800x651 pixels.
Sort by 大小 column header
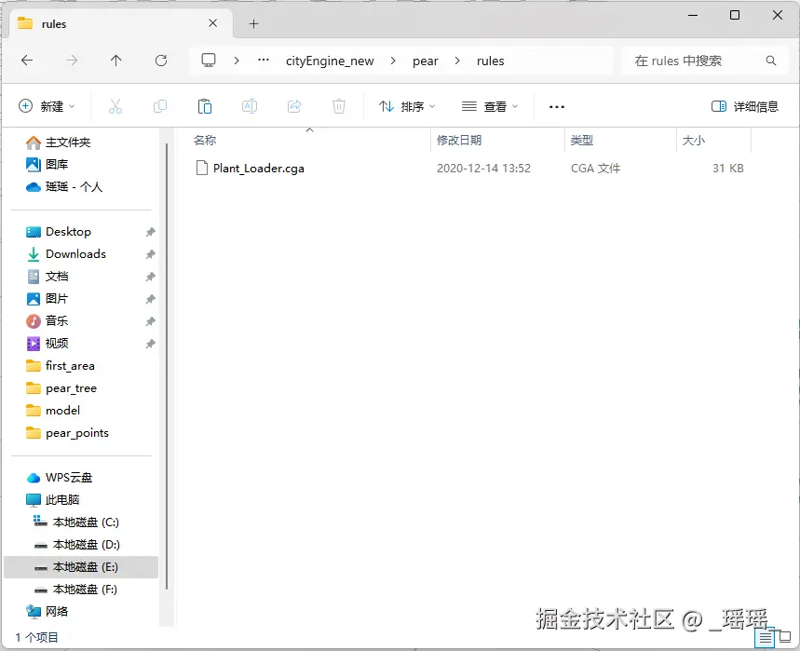[694, 141]
